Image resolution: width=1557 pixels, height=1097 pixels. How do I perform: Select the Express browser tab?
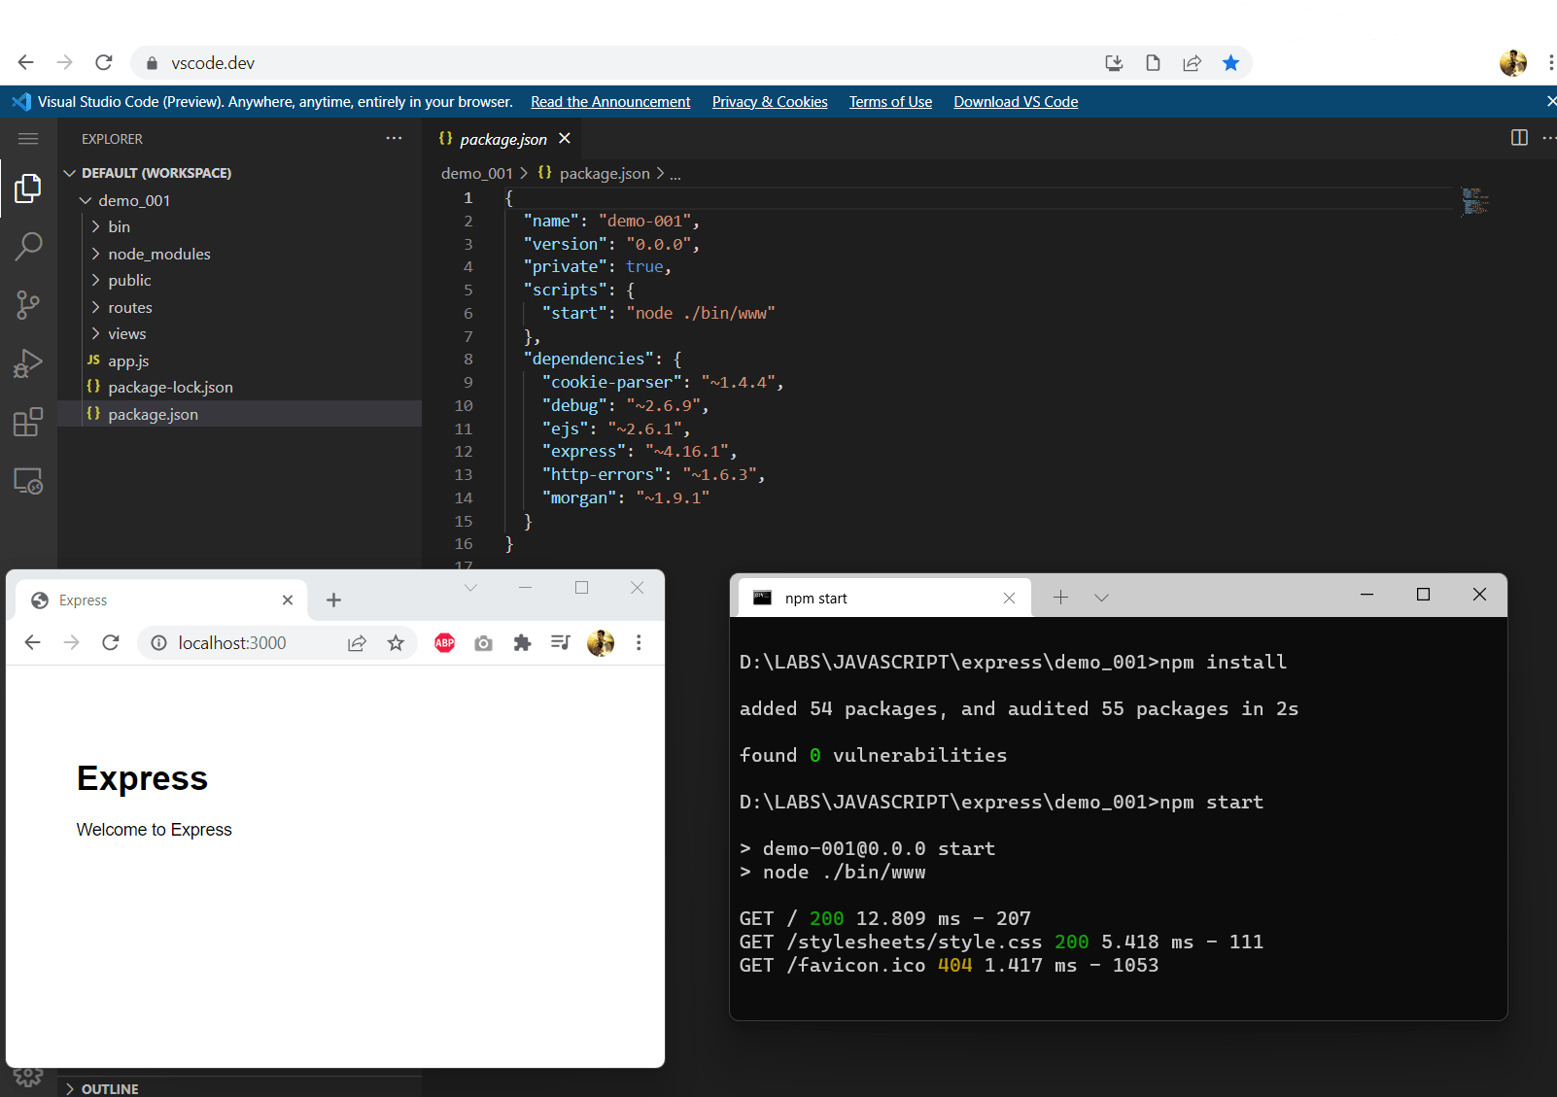pyautogui.click(x=162, y=600)
